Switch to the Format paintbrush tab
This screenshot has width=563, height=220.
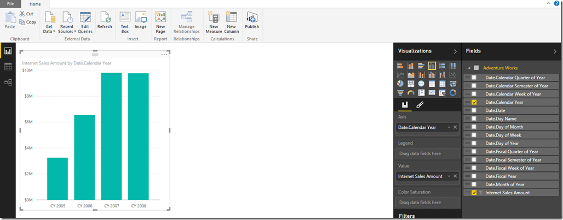[x=419, y=105]
